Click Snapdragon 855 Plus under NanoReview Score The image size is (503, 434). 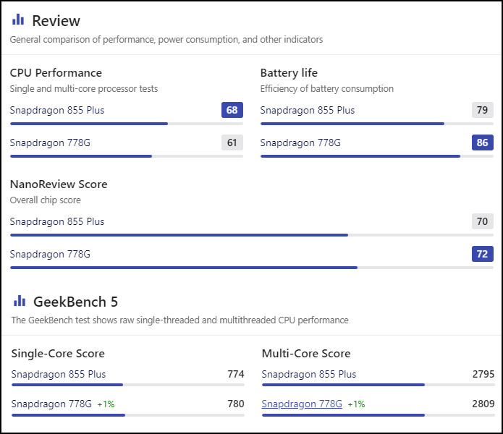point(57,221)
